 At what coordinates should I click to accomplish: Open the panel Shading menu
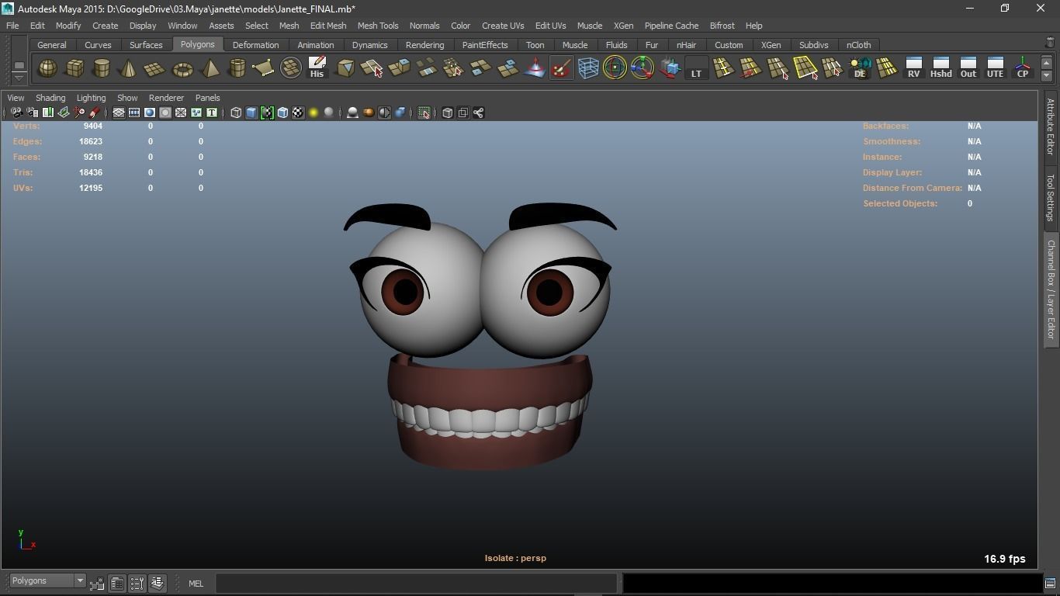[50, 98]
